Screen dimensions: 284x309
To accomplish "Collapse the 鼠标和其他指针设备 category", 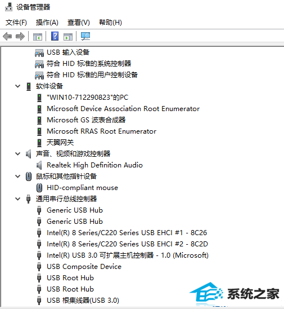I will [x=17, y=176].
